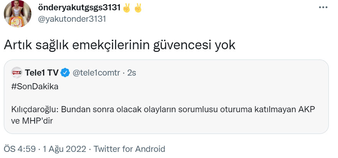
Task: Open the Tele1 TV account name
Action: [42, 72]
